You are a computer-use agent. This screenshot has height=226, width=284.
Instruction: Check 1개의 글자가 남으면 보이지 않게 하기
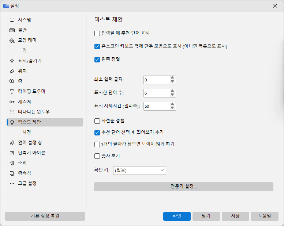[x=97, y=144]
